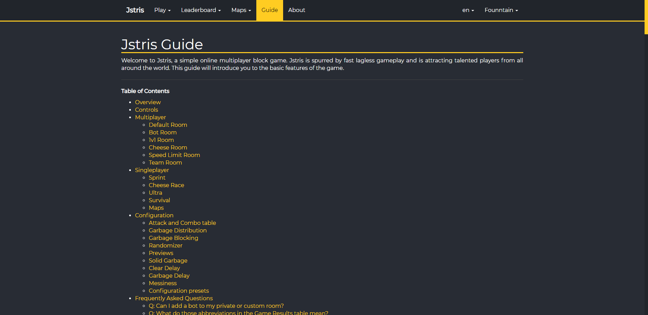
Task: Jump to Maps entry in contents
Action: [156, 208]
